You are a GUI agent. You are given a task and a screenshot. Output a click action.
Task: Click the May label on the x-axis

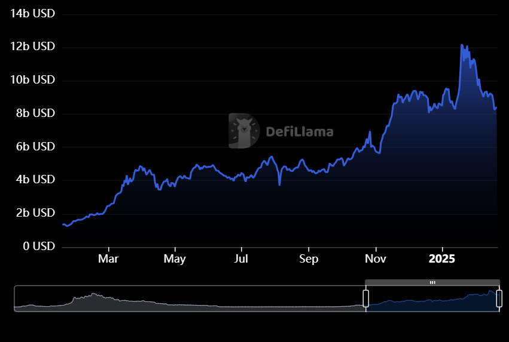pyautogui.click(x=175, y=260)
